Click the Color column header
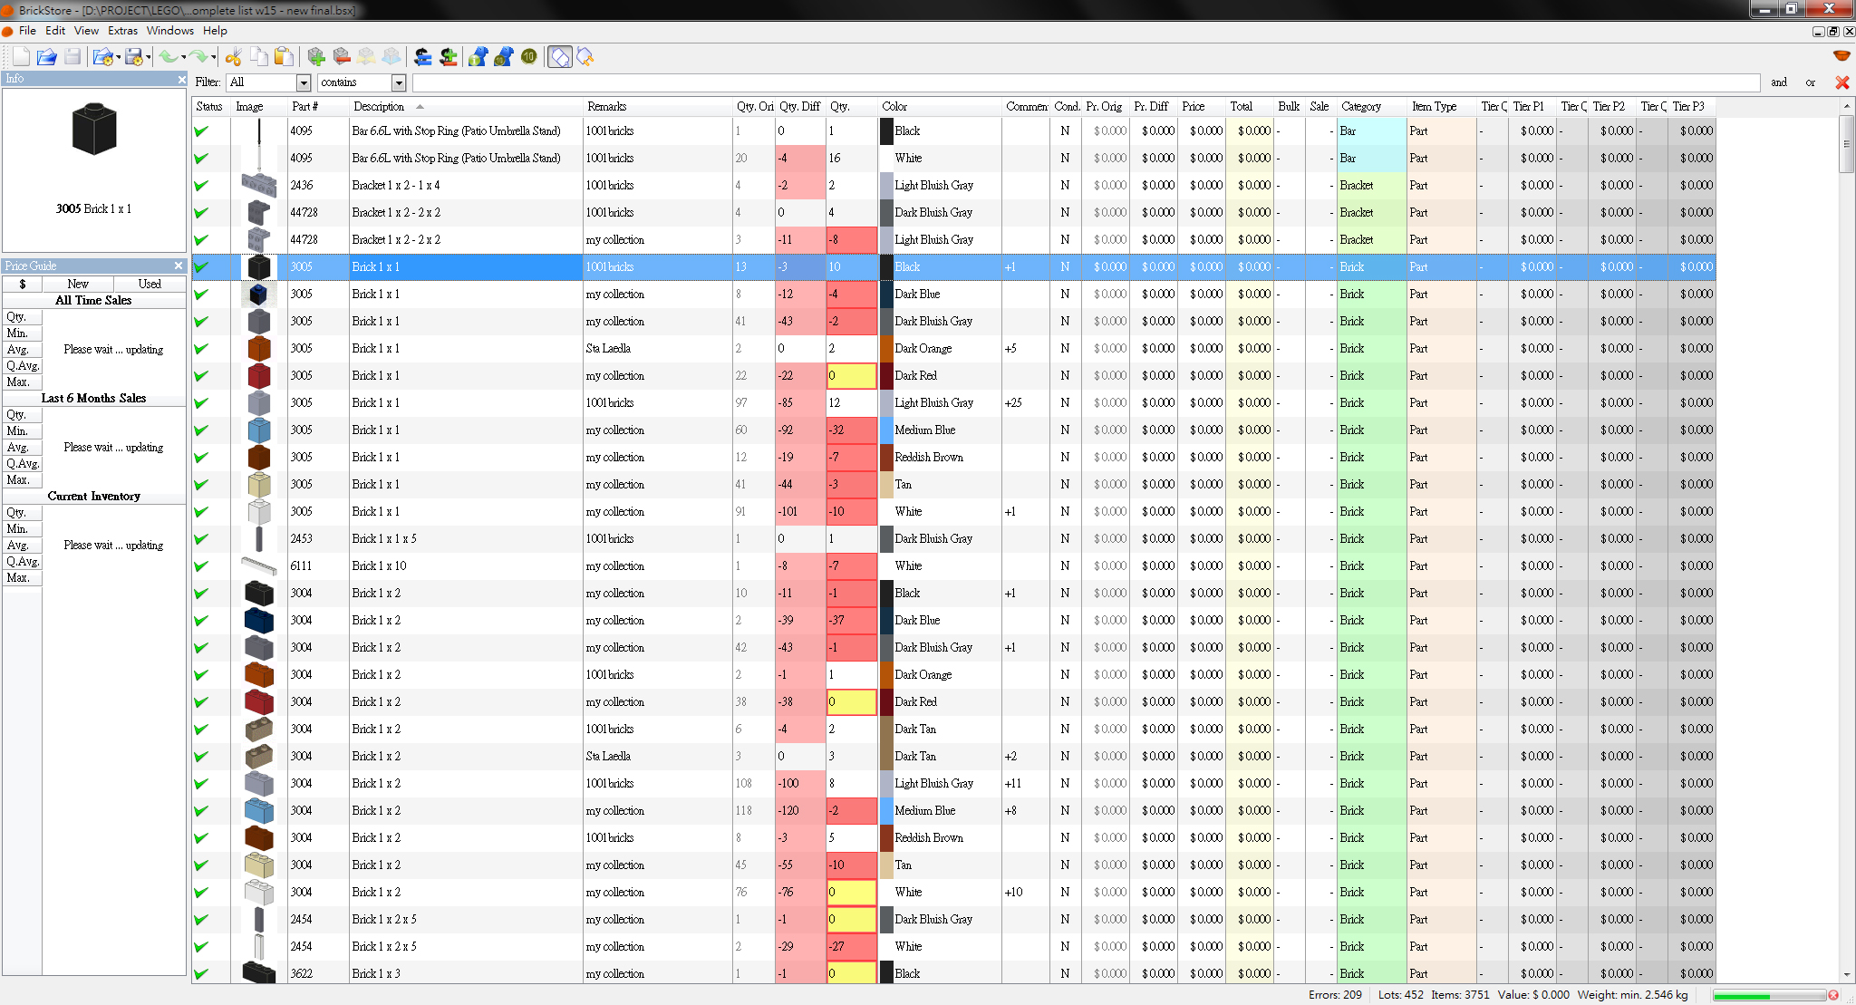 (894, 106)
